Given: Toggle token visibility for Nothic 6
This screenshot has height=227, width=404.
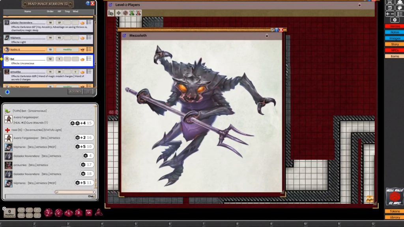Looking at the screenshot, I should 82,49.
